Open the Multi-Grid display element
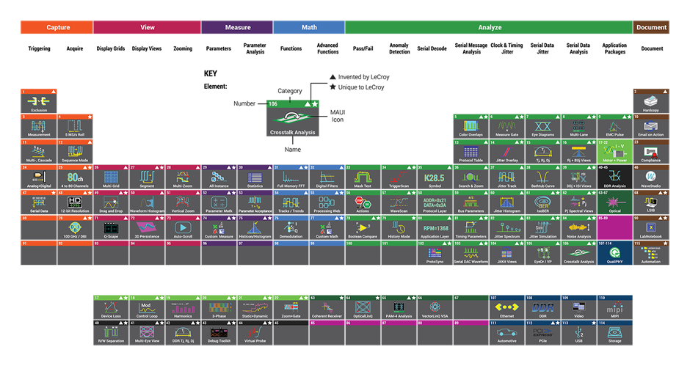Image resolution: width=690 pixels, height=366 pixels. click(111, 177)
